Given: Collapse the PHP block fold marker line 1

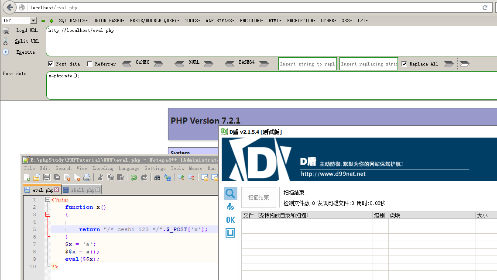Looking at the screenshot, I should tap(48, 200).
